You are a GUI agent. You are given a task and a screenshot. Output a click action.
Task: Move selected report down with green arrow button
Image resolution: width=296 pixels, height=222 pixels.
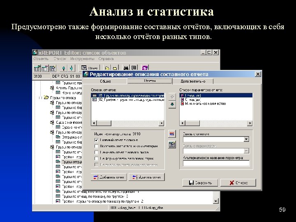[172, 104]
